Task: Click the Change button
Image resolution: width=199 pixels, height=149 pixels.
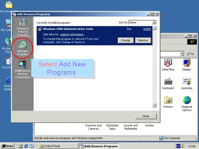Action: [x=126, y=40]
